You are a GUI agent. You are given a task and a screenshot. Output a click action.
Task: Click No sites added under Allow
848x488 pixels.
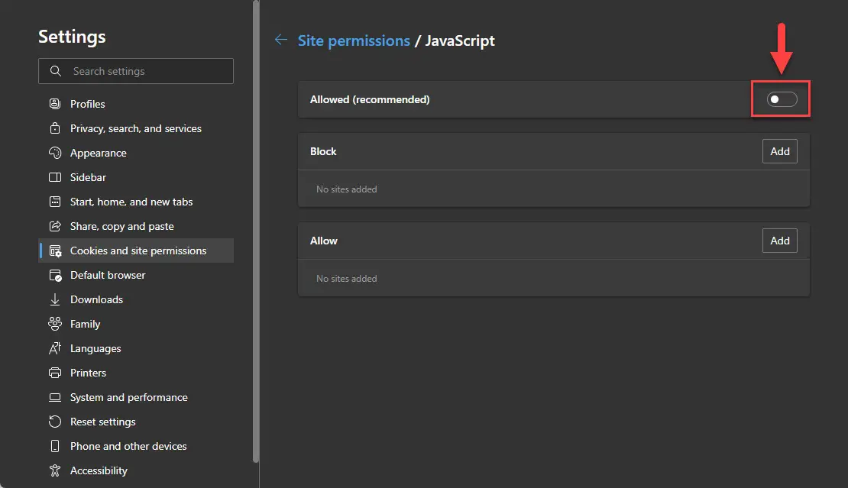click(x=346, y=278)
